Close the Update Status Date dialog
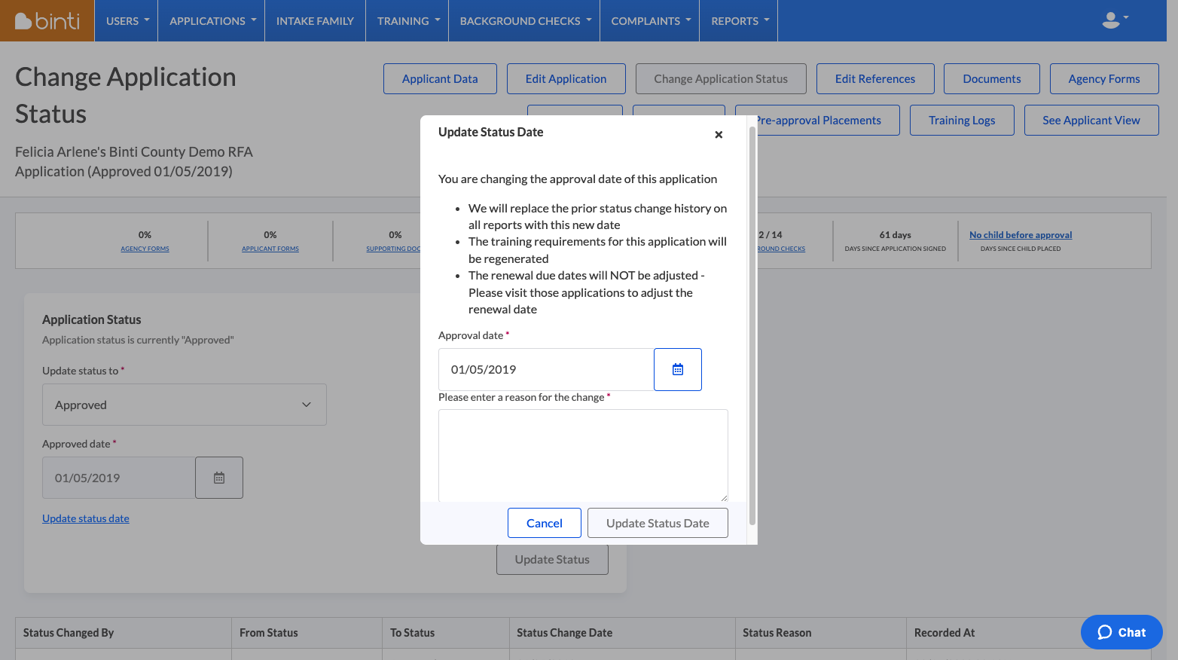 719,135
